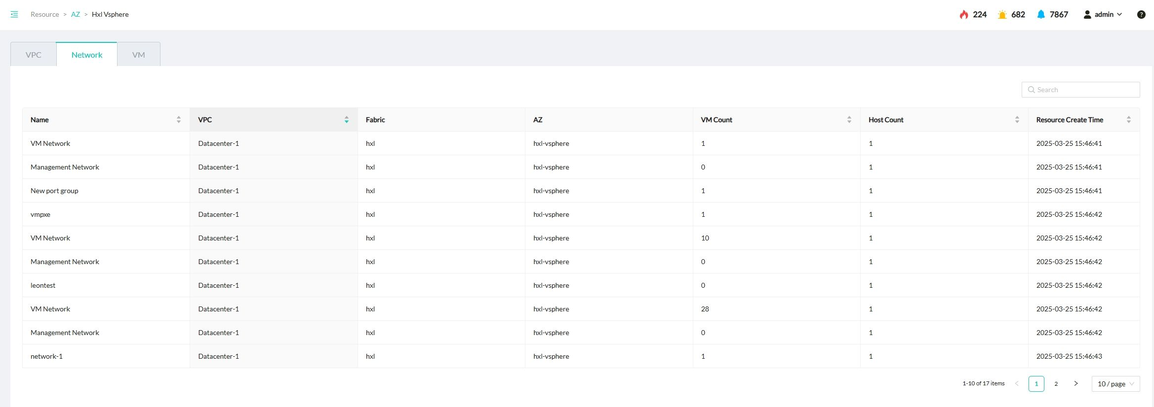Go to pagination page 2

(x=1056, y=384)
